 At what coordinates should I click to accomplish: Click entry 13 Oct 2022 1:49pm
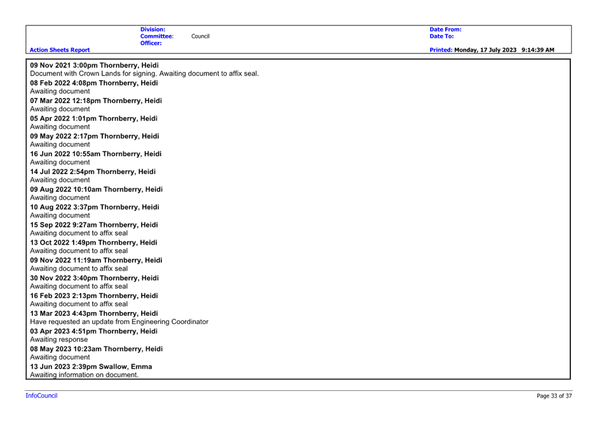tap(93, 242)
